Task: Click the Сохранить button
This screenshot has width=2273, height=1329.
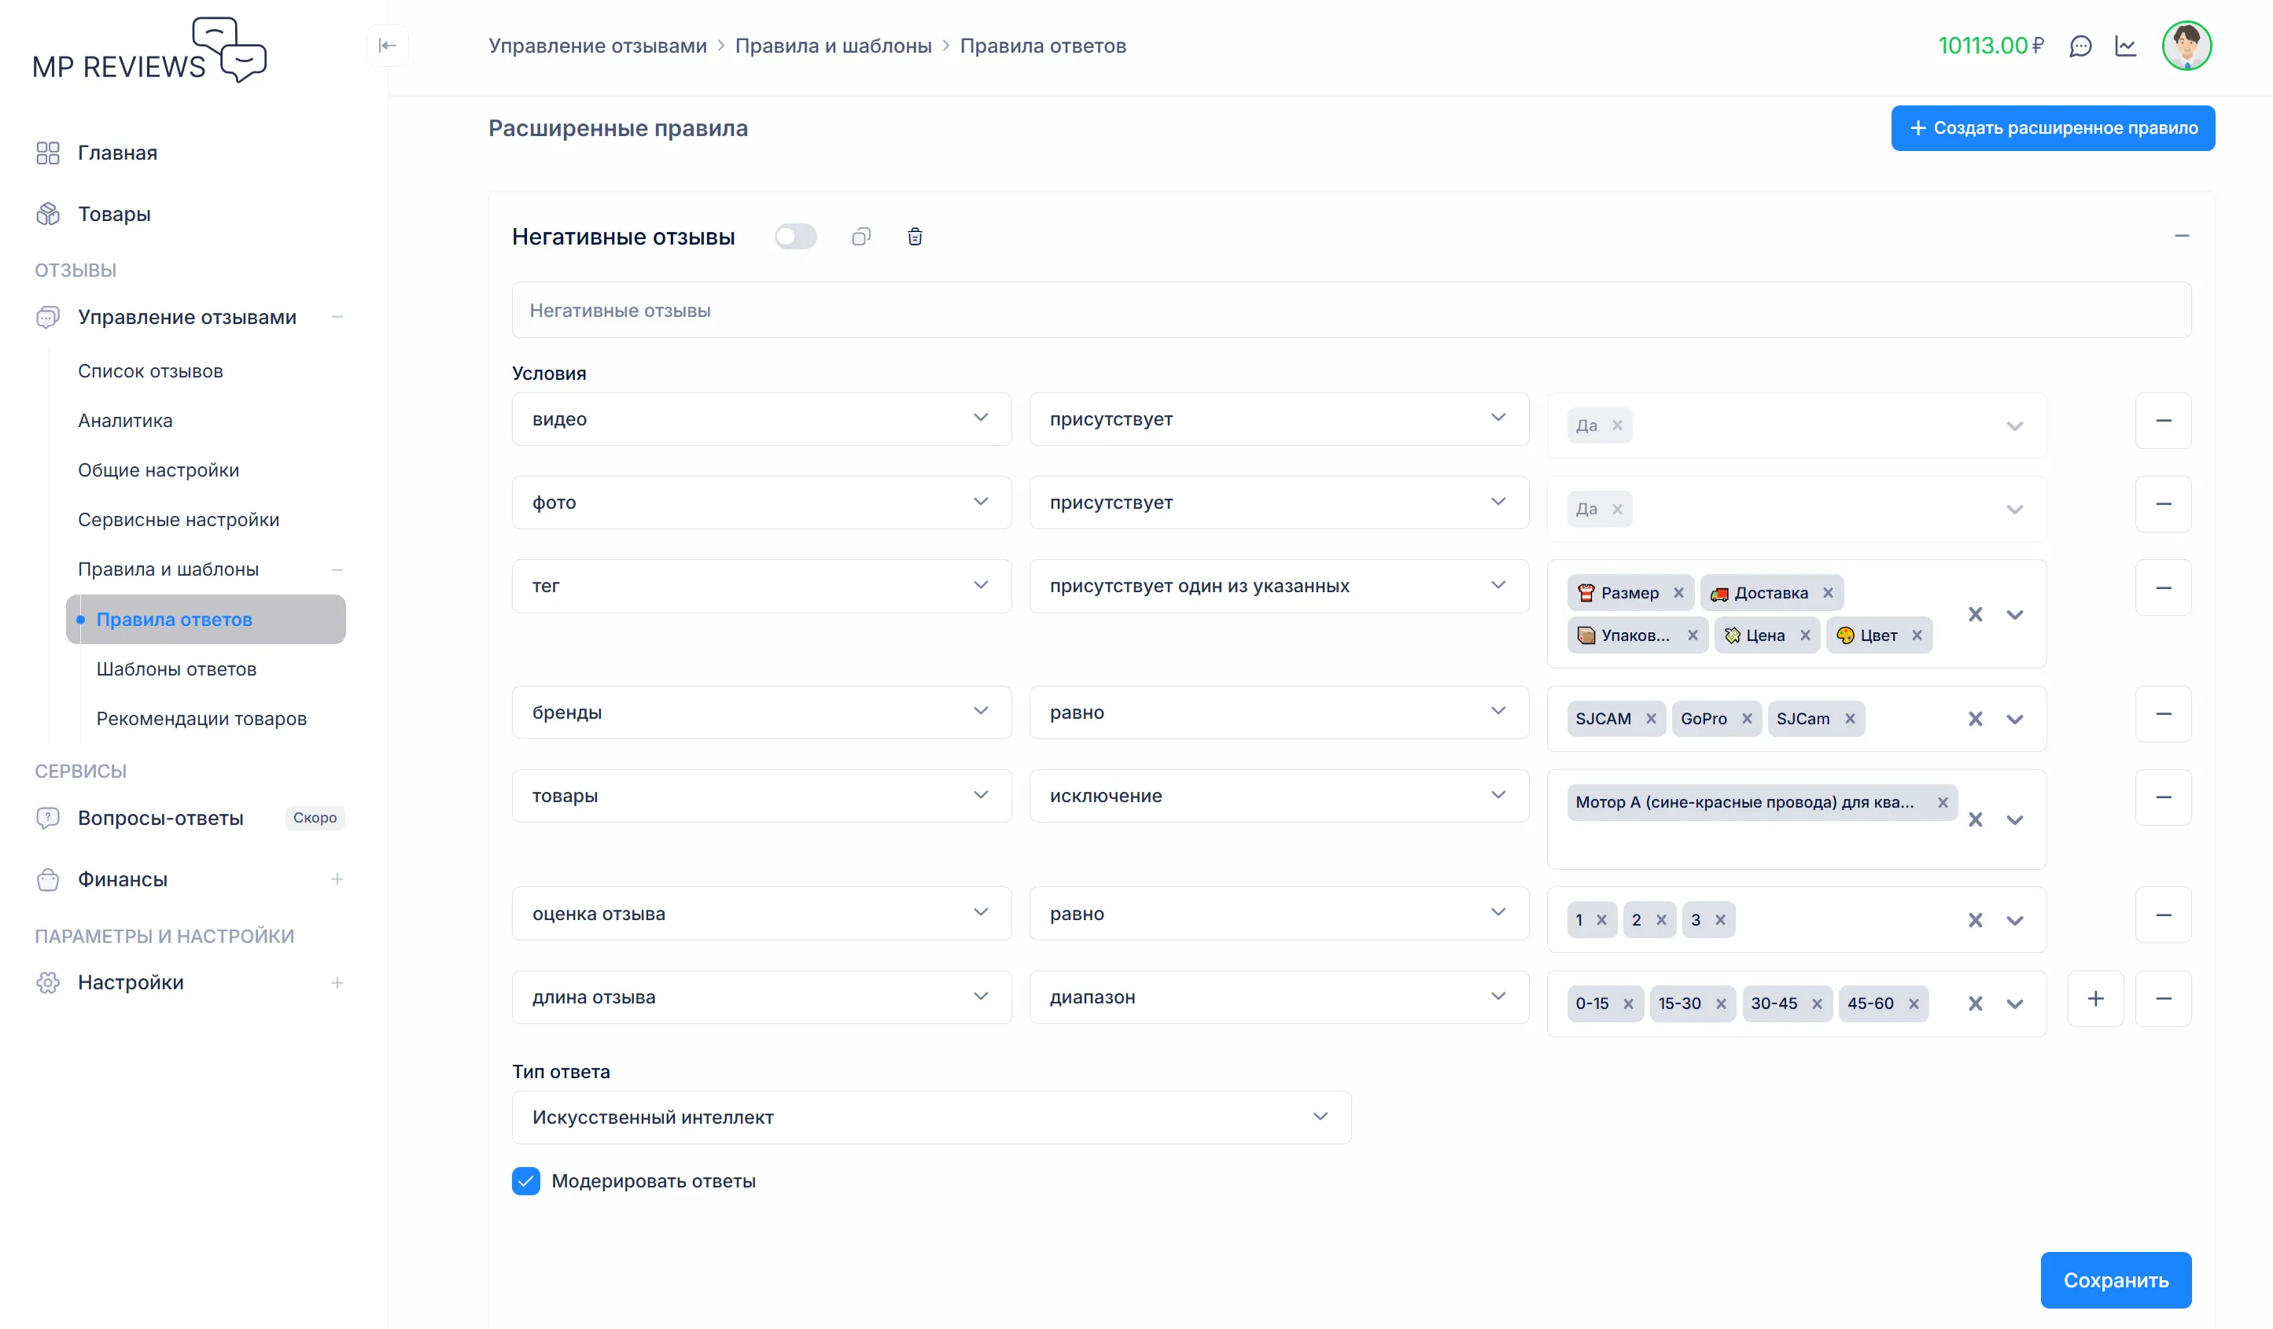Action: (x=2115, y=1280)
